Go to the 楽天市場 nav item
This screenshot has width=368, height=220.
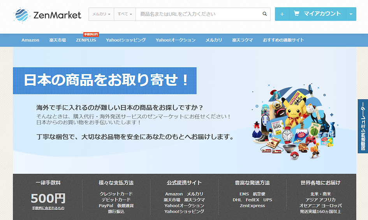[x=58, y=40]
